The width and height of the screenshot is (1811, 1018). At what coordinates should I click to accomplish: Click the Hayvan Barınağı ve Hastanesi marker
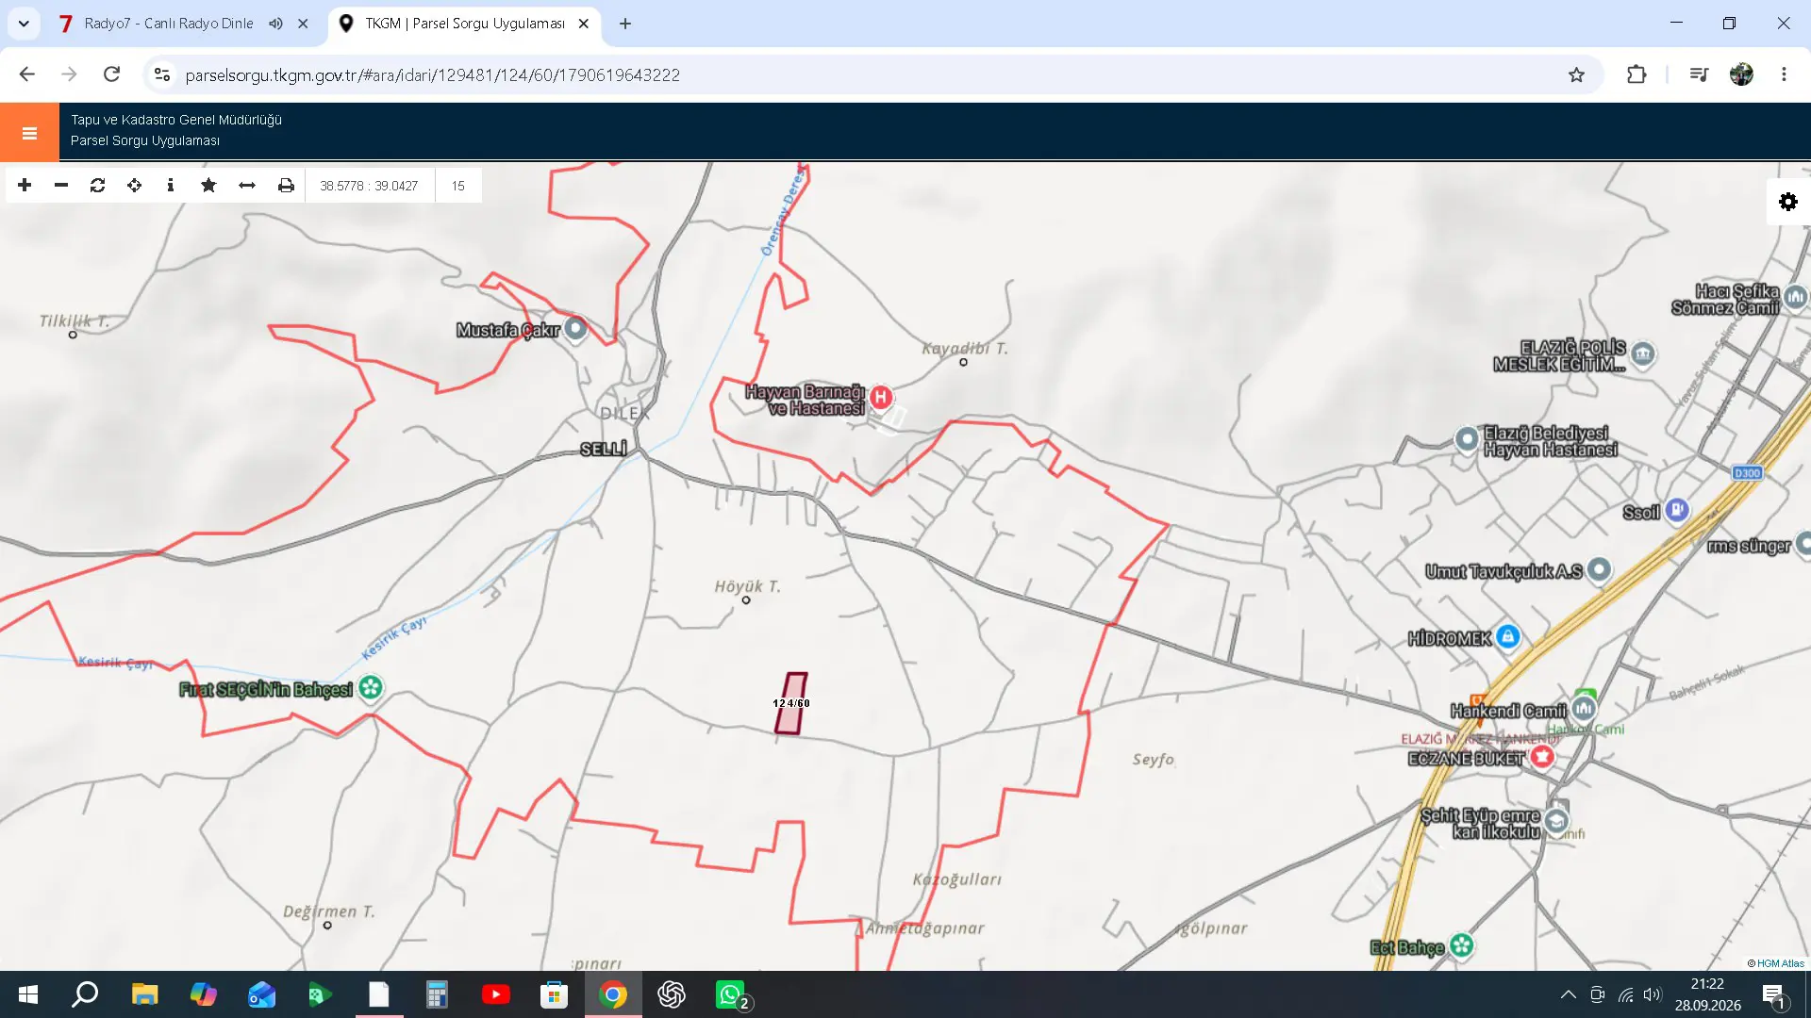tap(881, 398)
